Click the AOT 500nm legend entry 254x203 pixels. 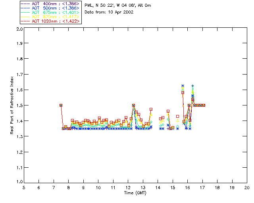(x=50, y=8)
